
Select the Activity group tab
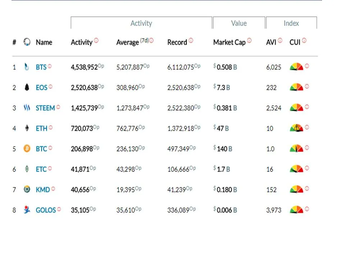141,23
